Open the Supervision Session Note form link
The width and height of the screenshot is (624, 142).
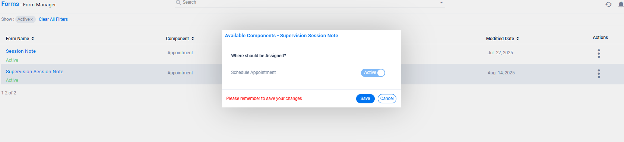(35, 72)
